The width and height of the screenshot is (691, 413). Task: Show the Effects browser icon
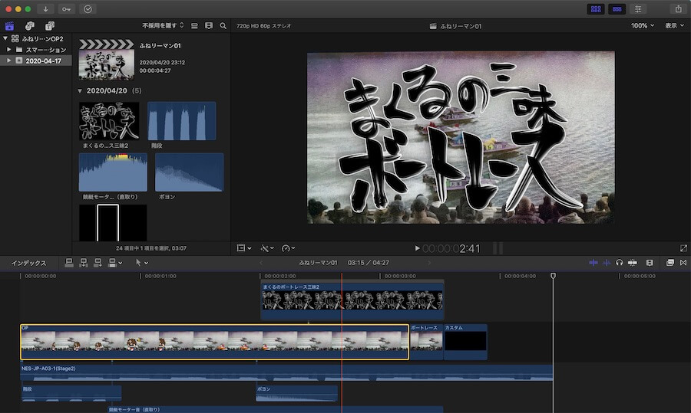[x=670, y=263]
